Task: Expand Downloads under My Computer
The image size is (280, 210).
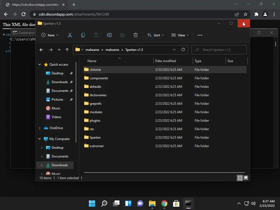Action: (x=42, y=165)
